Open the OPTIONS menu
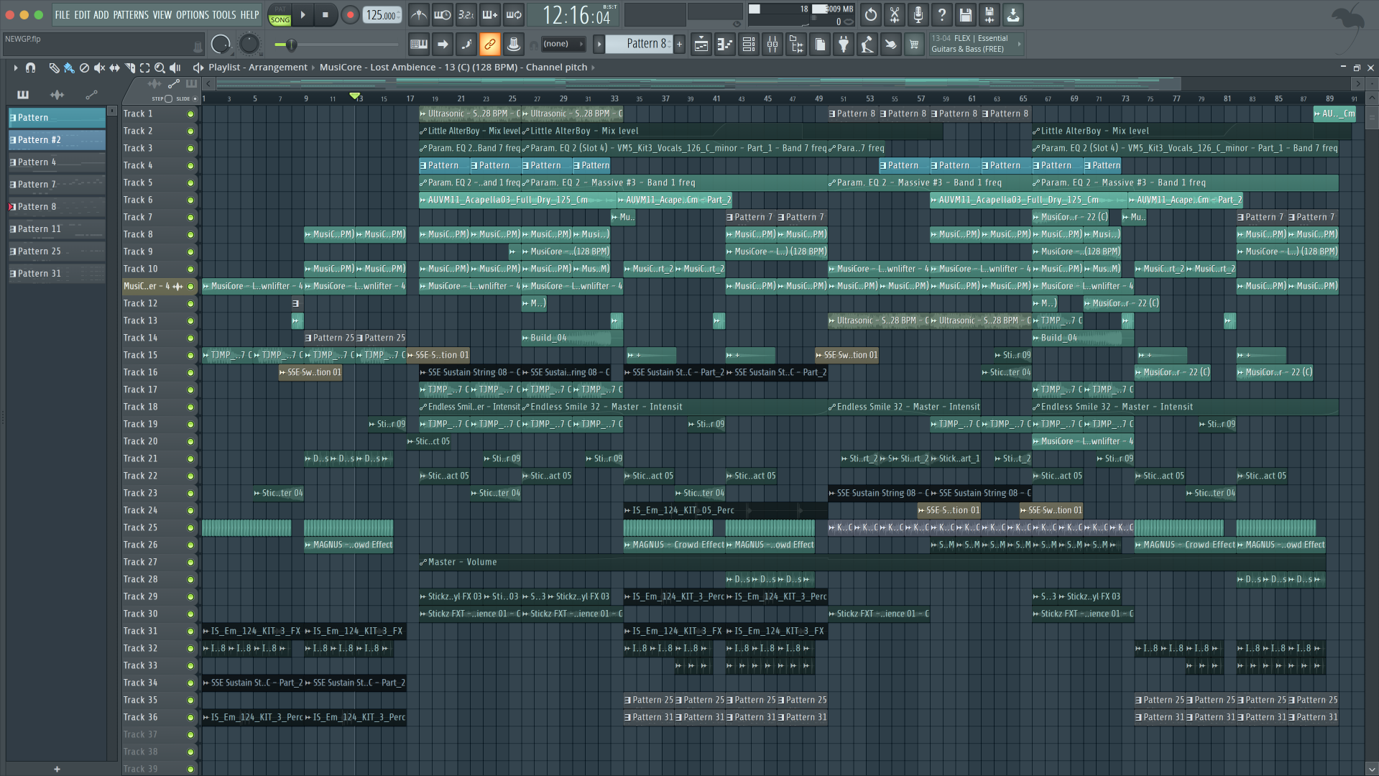The height and width of the screenshot is (776, 1379). 193,15
